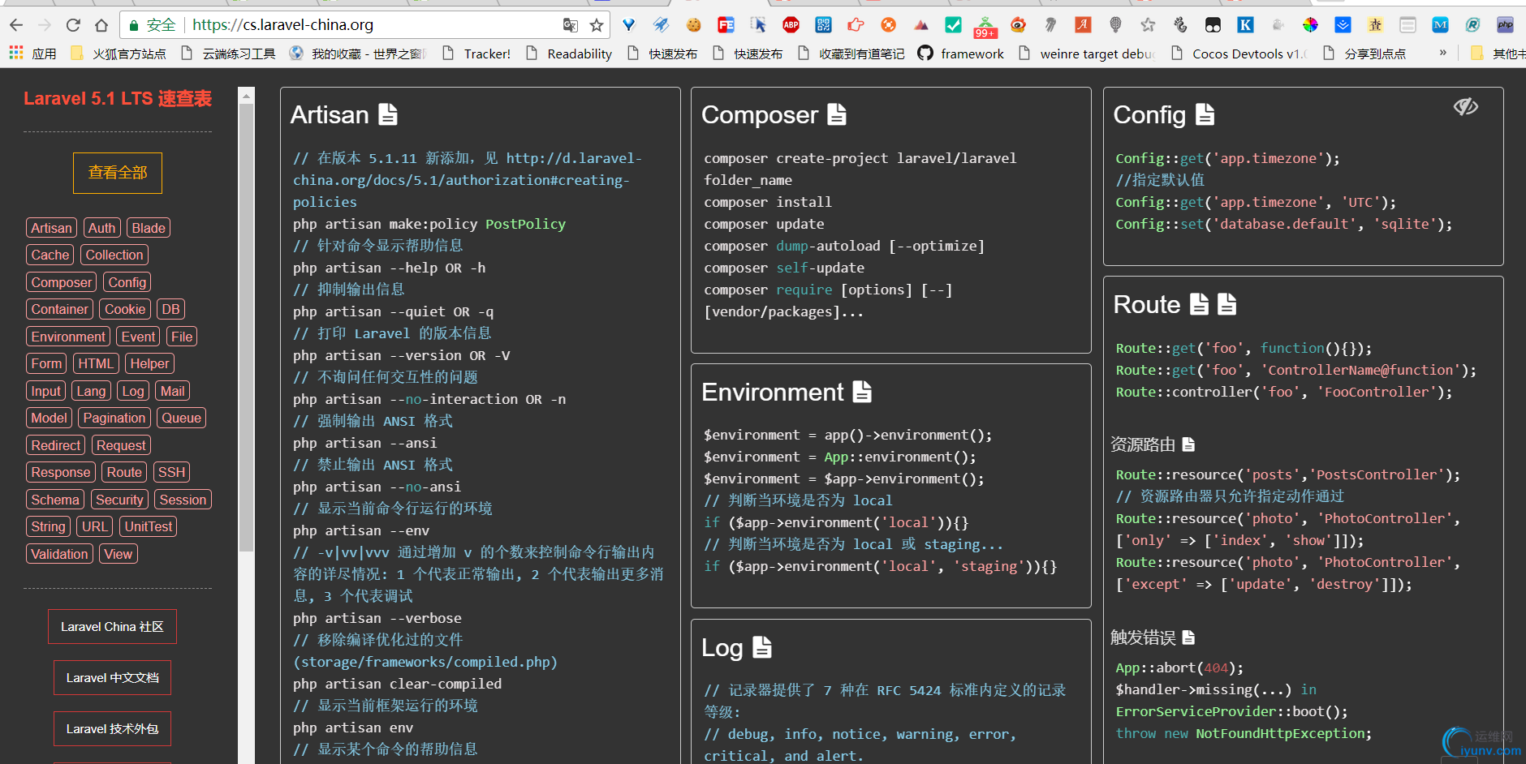Select the Artisan tag in sidebar
The image size is (1526, 764).
[51, 228]
